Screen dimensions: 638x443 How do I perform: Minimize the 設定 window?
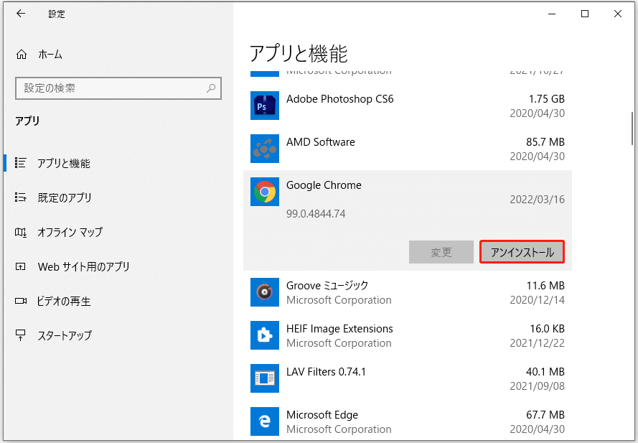(552, 14)
